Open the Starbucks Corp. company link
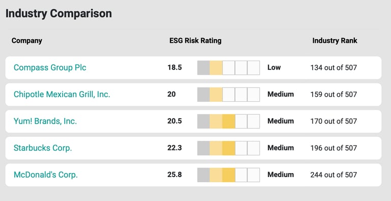391x201 pixels. coord(43,148)
